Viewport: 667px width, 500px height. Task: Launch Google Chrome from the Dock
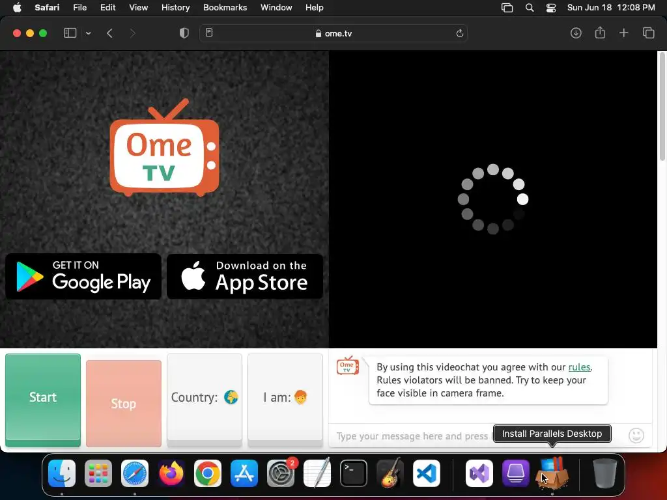pyautogui.click(x=208, y=473)
